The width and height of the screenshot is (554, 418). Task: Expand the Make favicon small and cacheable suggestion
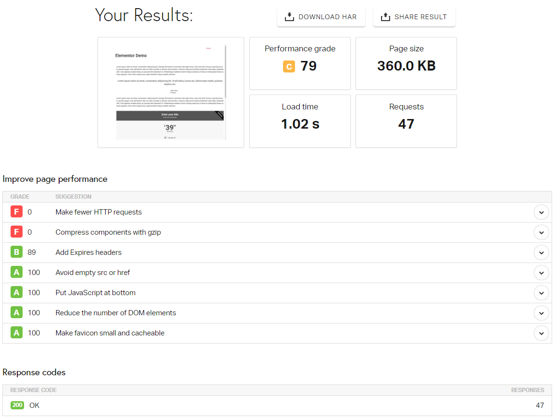click(x=541, y=333)
